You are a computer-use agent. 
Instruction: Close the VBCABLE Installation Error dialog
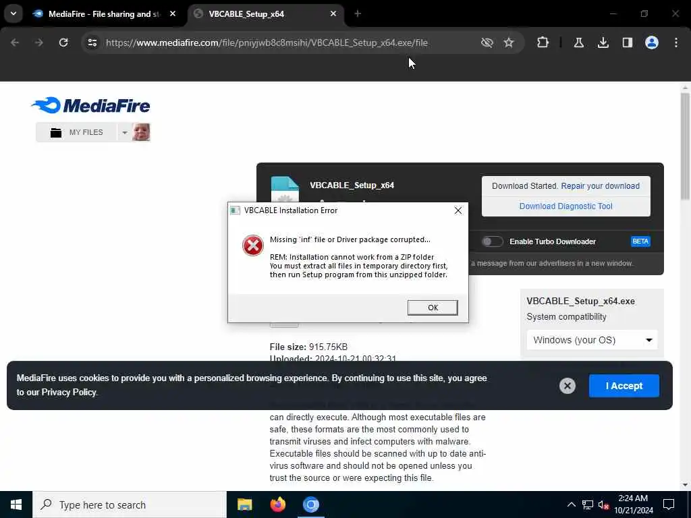(x=458, y=210)
